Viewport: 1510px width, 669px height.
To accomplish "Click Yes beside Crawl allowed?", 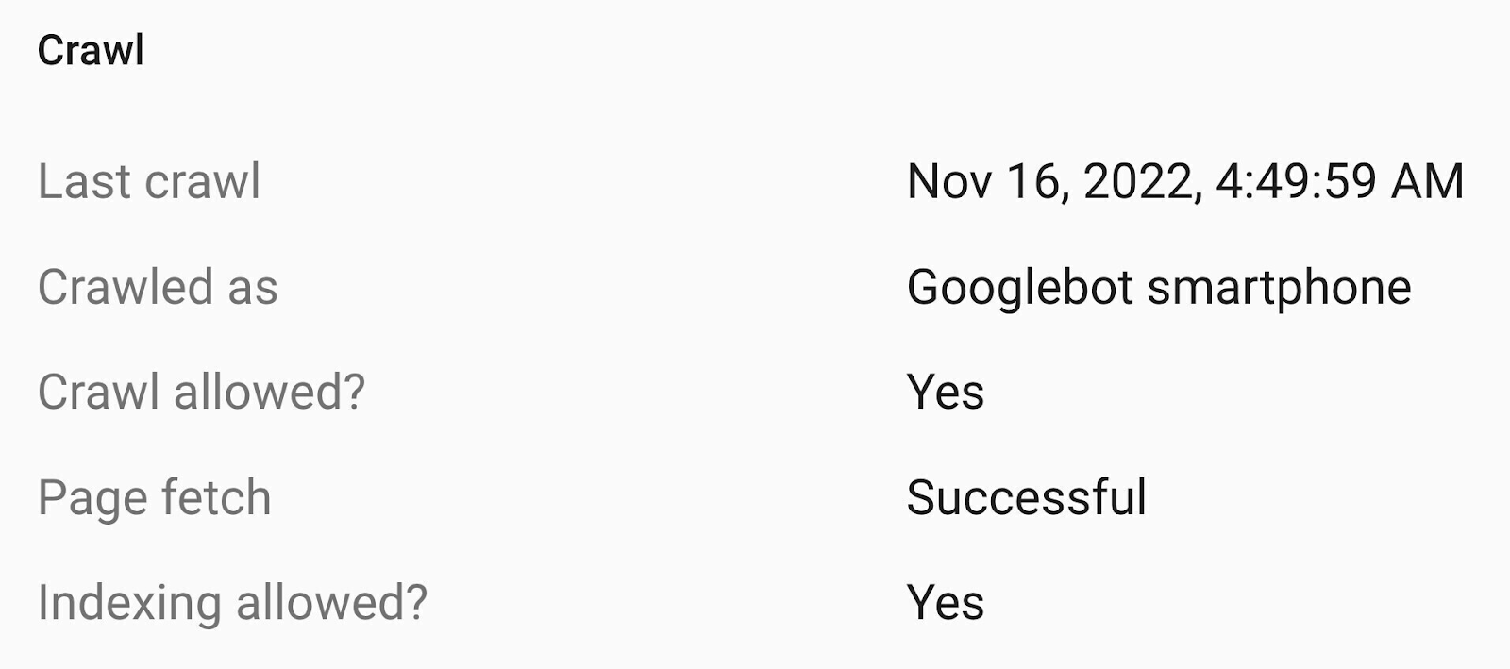I will pyautogui.click(x=946, y=392).
